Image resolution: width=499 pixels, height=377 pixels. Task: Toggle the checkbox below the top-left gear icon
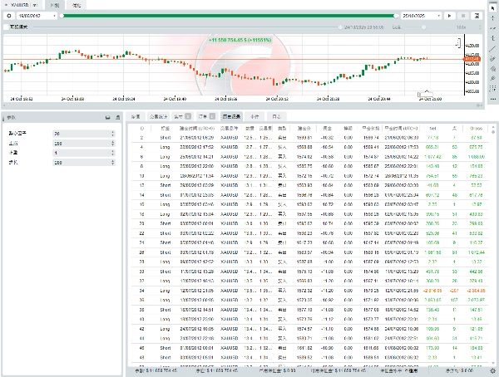[x=5, y=27]
